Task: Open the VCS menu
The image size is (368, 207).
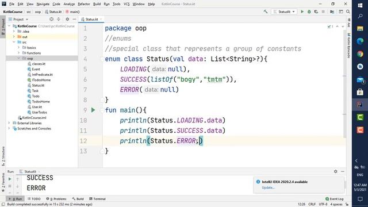Action: 126,4
